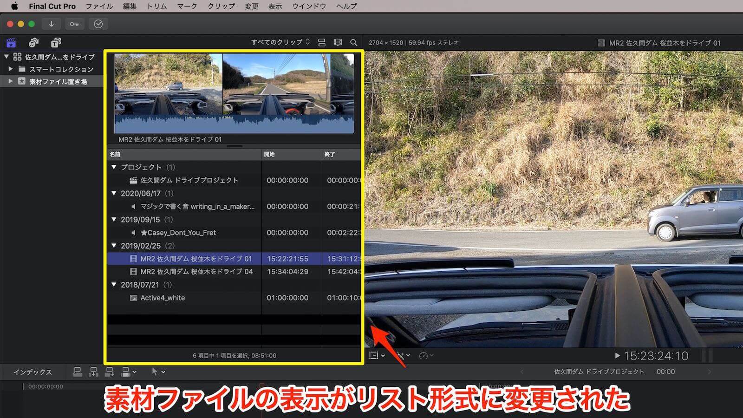Sort by the 名前 column header
The height and width of the screenshot is (418, 743).
(x=184, y=154)
